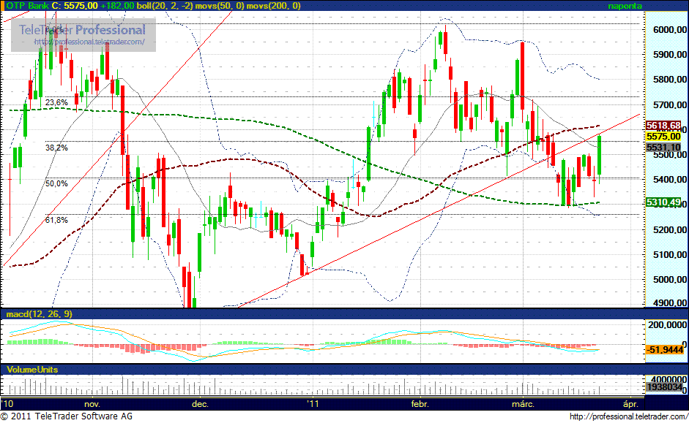This screenshot has width=689, height=423.
Task: Open the watermark professional.teletrader.com link
Action: tap(95, 42)
